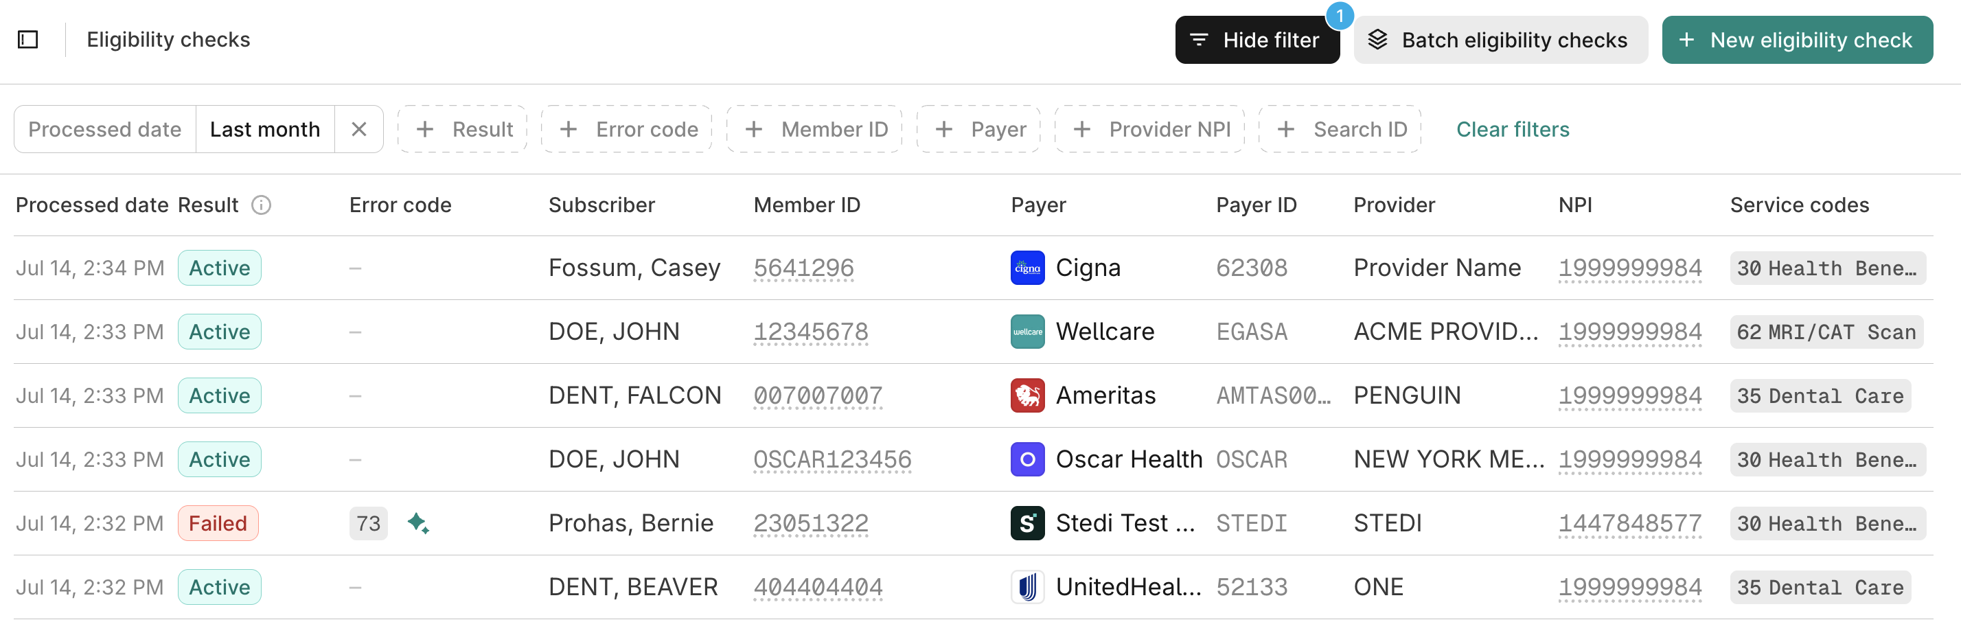This screenshot has width=1961, height=622.
Task: Click payer ID EGASA
Action: pos(1252,332)
